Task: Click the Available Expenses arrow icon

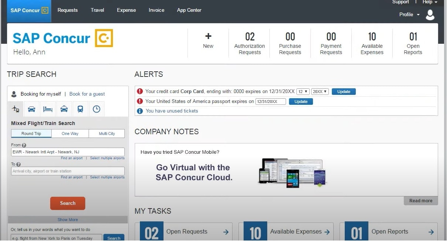Action: [327, 232]
